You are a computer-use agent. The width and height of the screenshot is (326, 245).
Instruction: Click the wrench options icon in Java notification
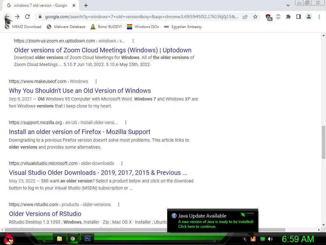coord(243,215)
